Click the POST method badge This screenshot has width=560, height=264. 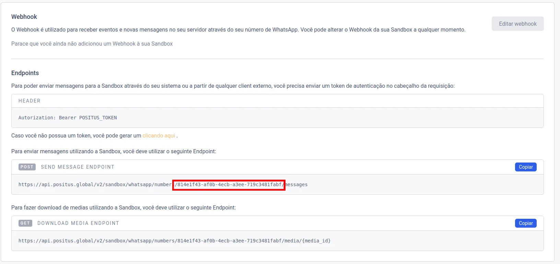pyautogui.click(x=27, y=167)
